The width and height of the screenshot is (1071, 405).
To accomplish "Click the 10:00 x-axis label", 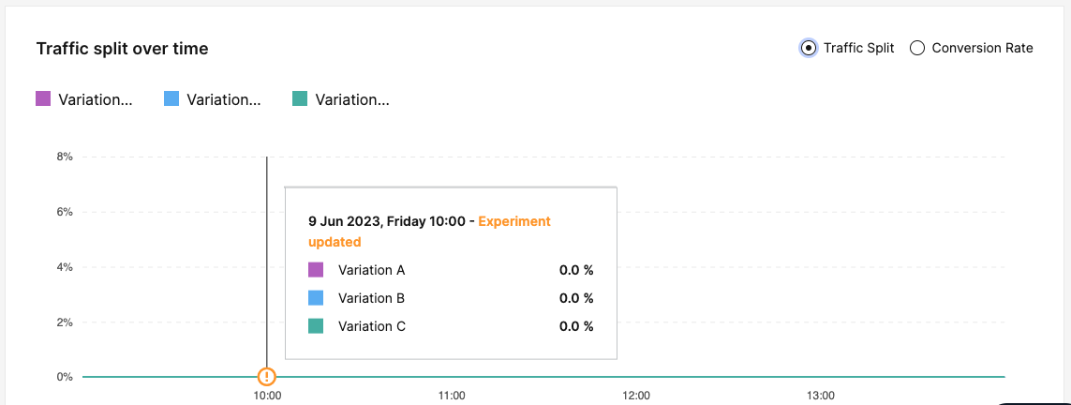I will point(267,395).
